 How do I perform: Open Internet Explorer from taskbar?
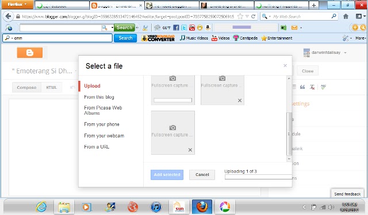click(41, 207)
